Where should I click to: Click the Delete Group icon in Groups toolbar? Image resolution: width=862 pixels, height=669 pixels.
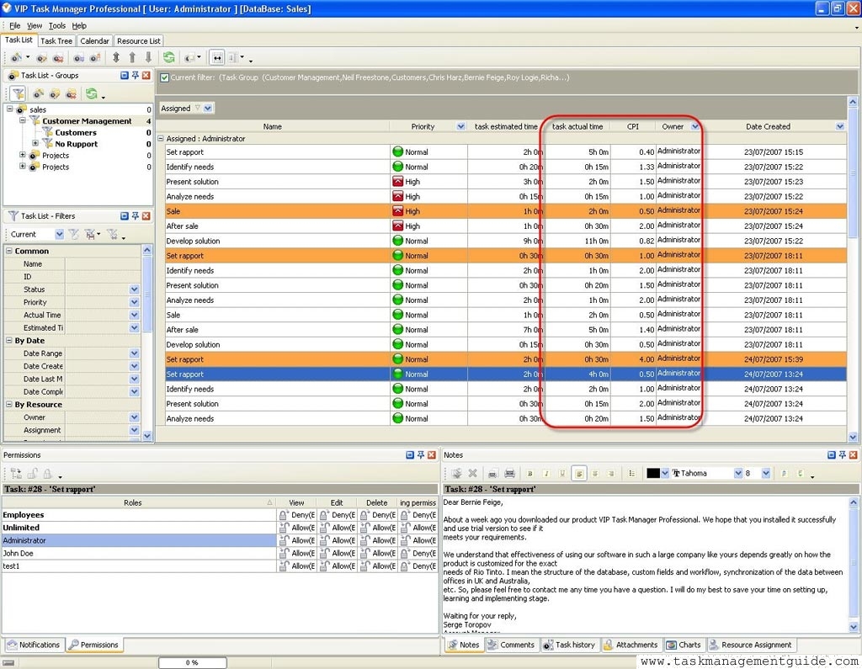click(x=71, y=94)
